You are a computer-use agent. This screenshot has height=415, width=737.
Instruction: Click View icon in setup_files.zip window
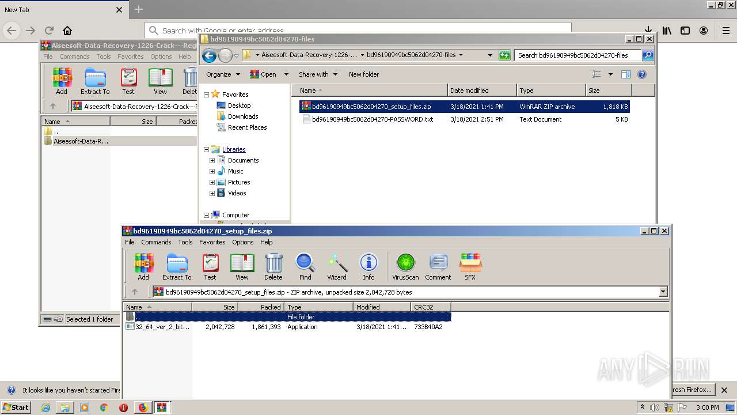[x=242, y=267]
